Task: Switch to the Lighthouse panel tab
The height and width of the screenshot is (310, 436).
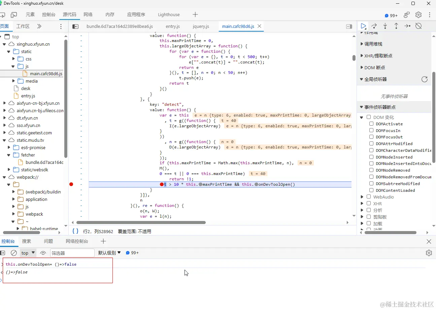Action: 169,14
